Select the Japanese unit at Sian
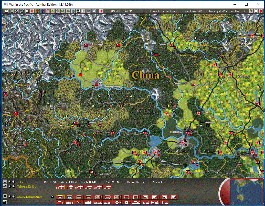Image resolution: width=265 pixels, height=206 pixels. coord(172,45)
